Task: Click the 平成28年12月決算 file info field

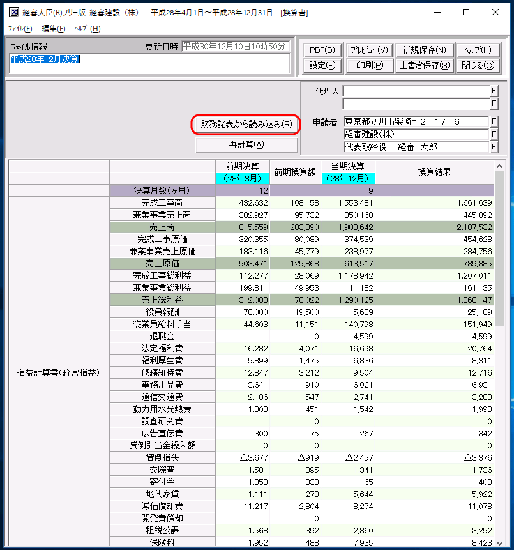Action: point(149,63)
